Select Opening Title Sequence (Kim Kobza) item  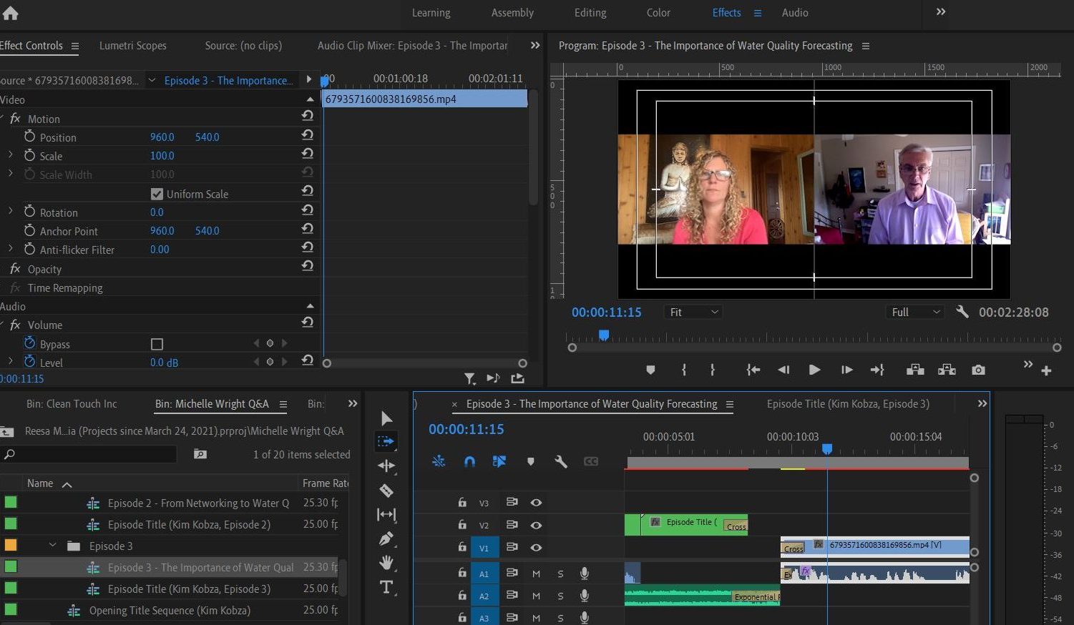pyautogui.click(x=170, y=610)
